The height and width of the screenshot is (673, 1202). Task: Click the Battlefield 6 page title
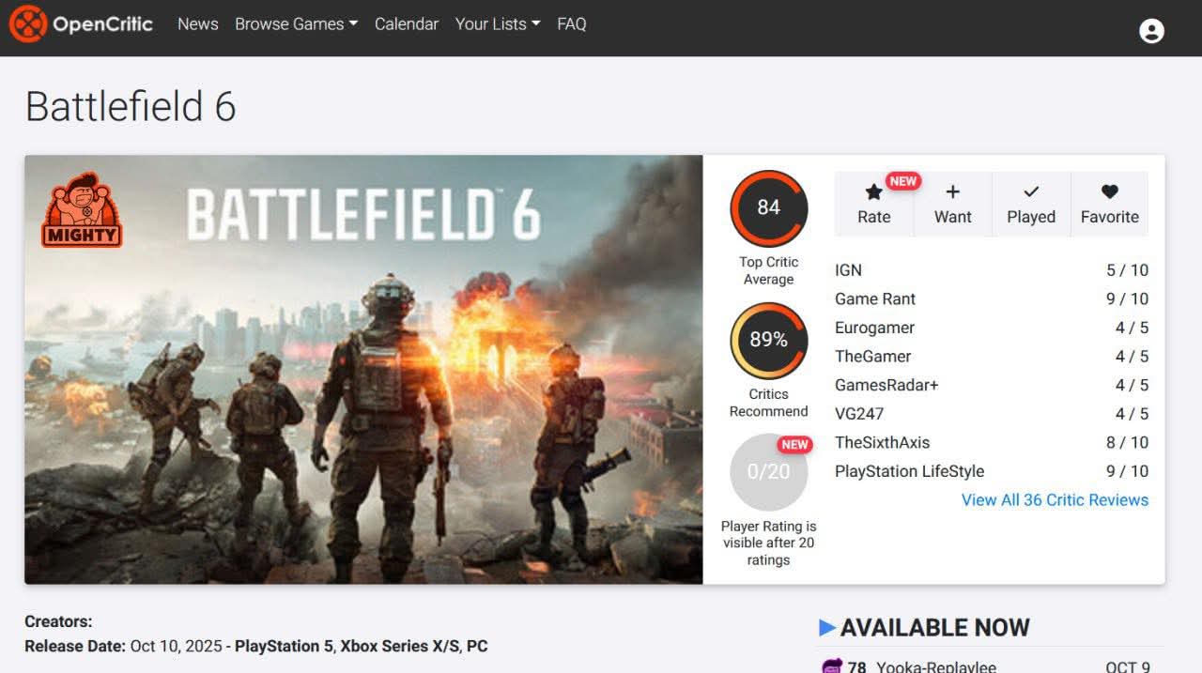(x=131, y=106)
